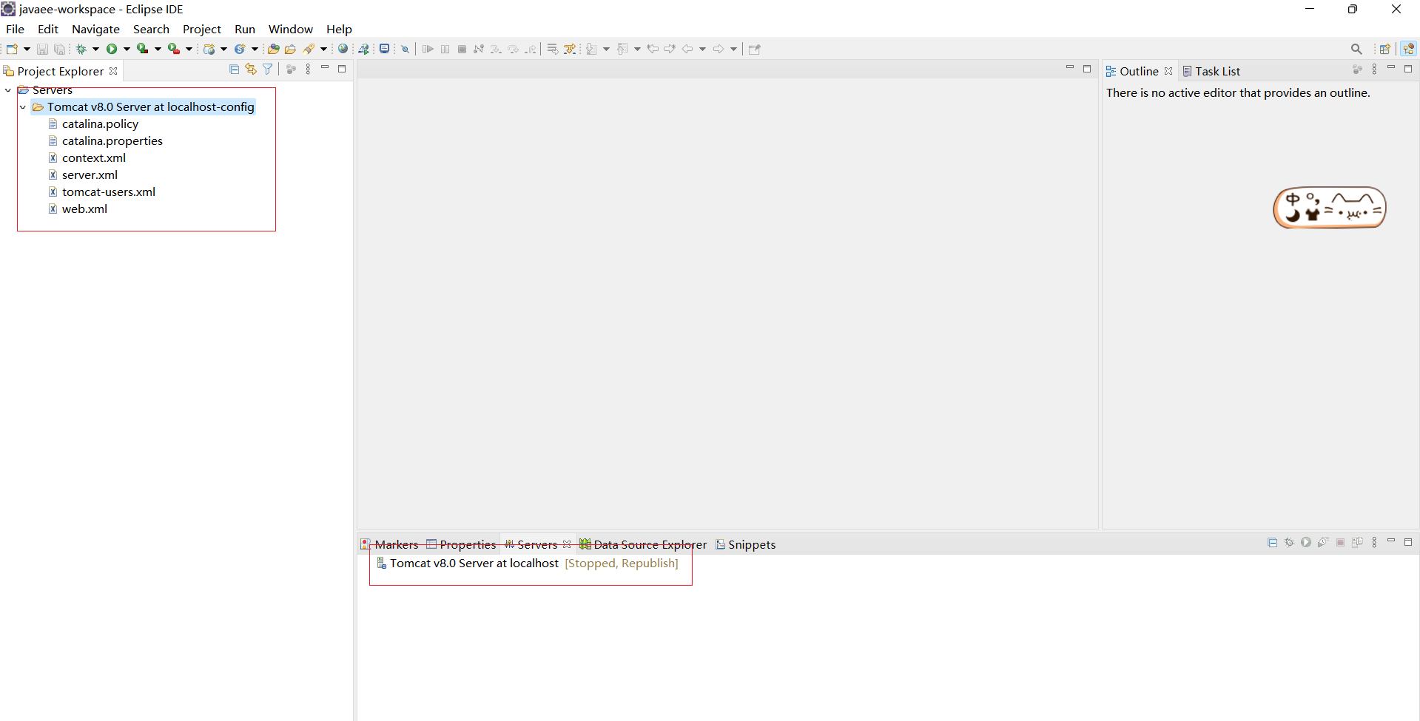Click the Project Explorer filter funnel icon
This screenshot has width=1420, height=721.
(x=267, y=69)
